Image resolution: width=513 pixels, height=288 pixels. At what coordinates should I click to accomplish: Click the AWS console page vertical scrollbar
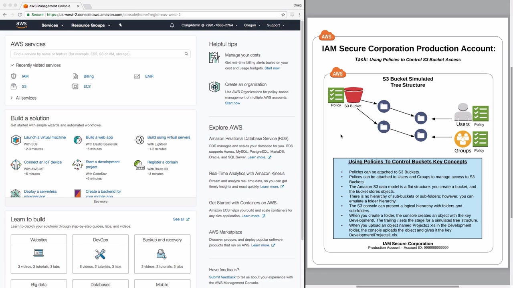click(303, 130)
